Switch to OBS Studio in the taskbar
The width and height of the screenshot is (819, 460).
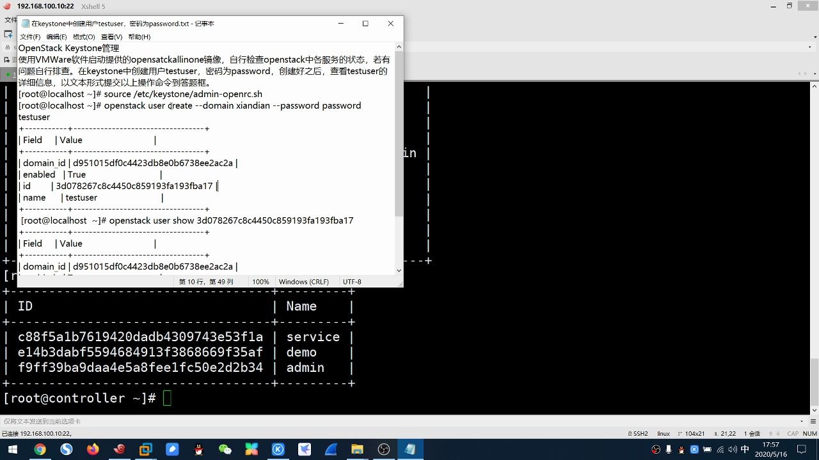point(384,449)
